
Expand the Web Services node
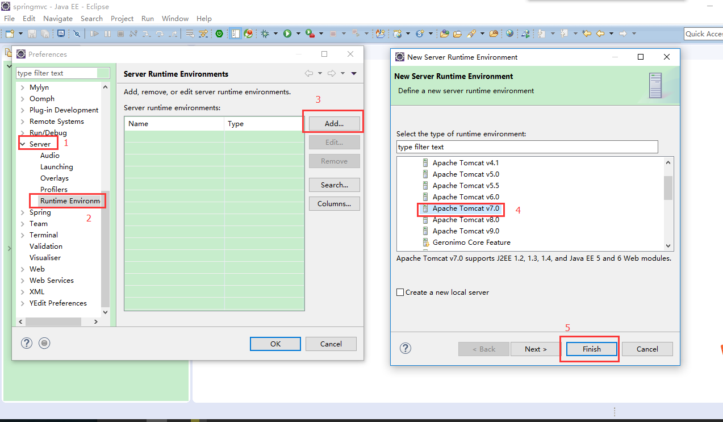coord(23,281)
